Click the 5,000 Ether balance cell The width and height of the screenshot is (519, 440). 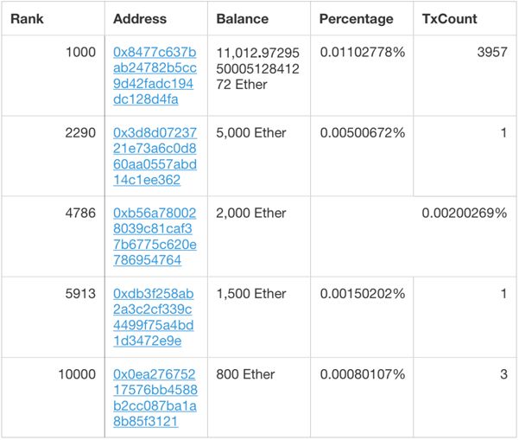(259, 156)
